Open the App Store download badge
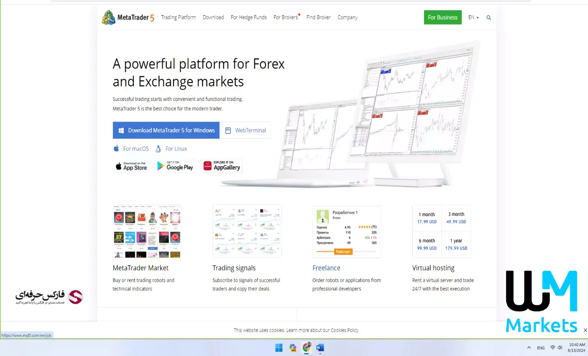Viewport: 588px width, 356px height. 131,166
